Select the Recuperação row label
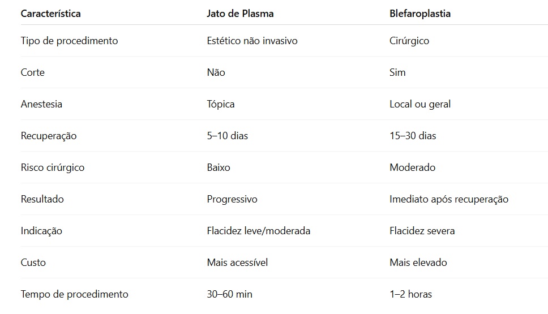Image resolution: width=548 pixels, height=314 pixels. click(49, 136)
